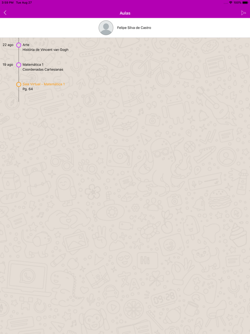Click the orange Sala Virtual timeline marker
The height and width of the screenshot is (334, 250).
click(x=19, y=84)
